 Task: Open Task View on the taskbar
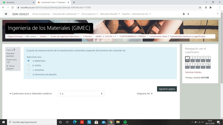(67, 122)
